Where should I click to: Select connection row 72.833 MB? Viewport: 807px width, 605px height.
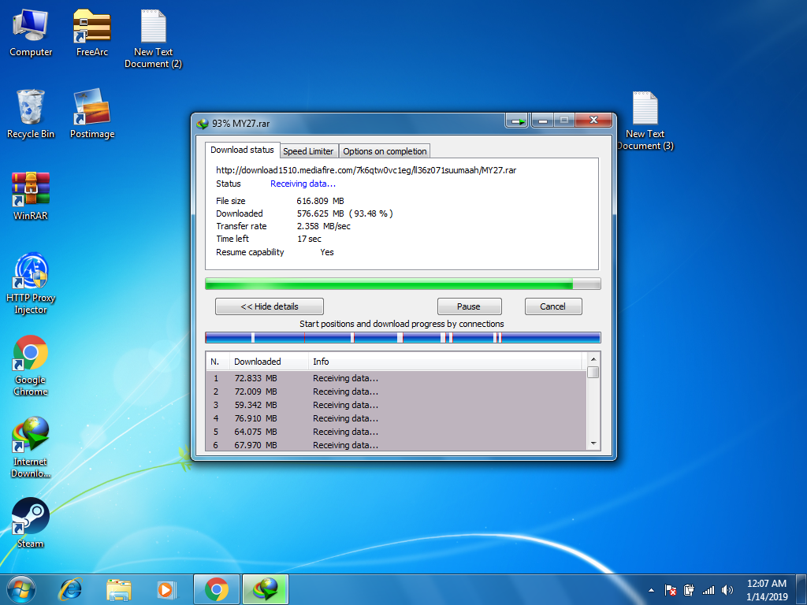tap(396, 378)
